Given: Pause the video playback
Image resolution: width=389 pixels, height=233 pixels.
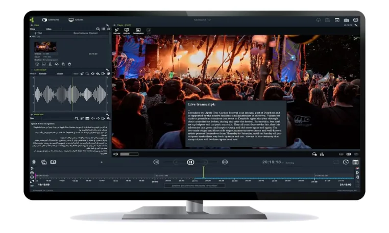Looking at the screenshot, I should tap(190, 162).
